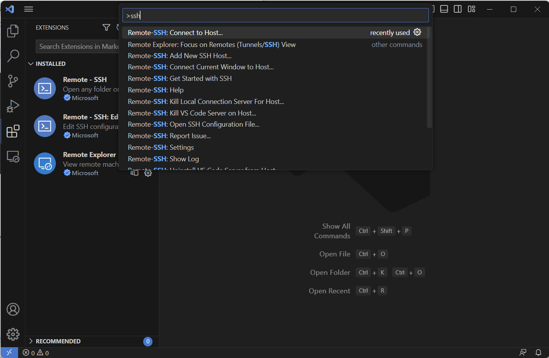The height and width of the screenshot is (358, 549).
Task: Choose Kill Local Connection Server For Host
Action: (x=274, y=102)
